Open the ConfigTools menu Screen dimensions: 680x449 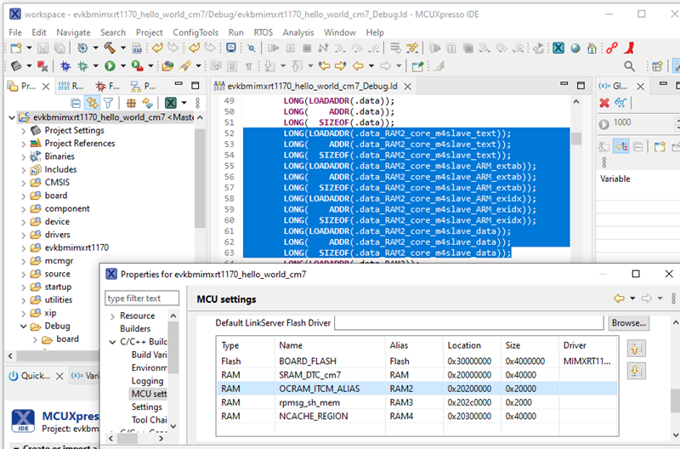(195, 32)
